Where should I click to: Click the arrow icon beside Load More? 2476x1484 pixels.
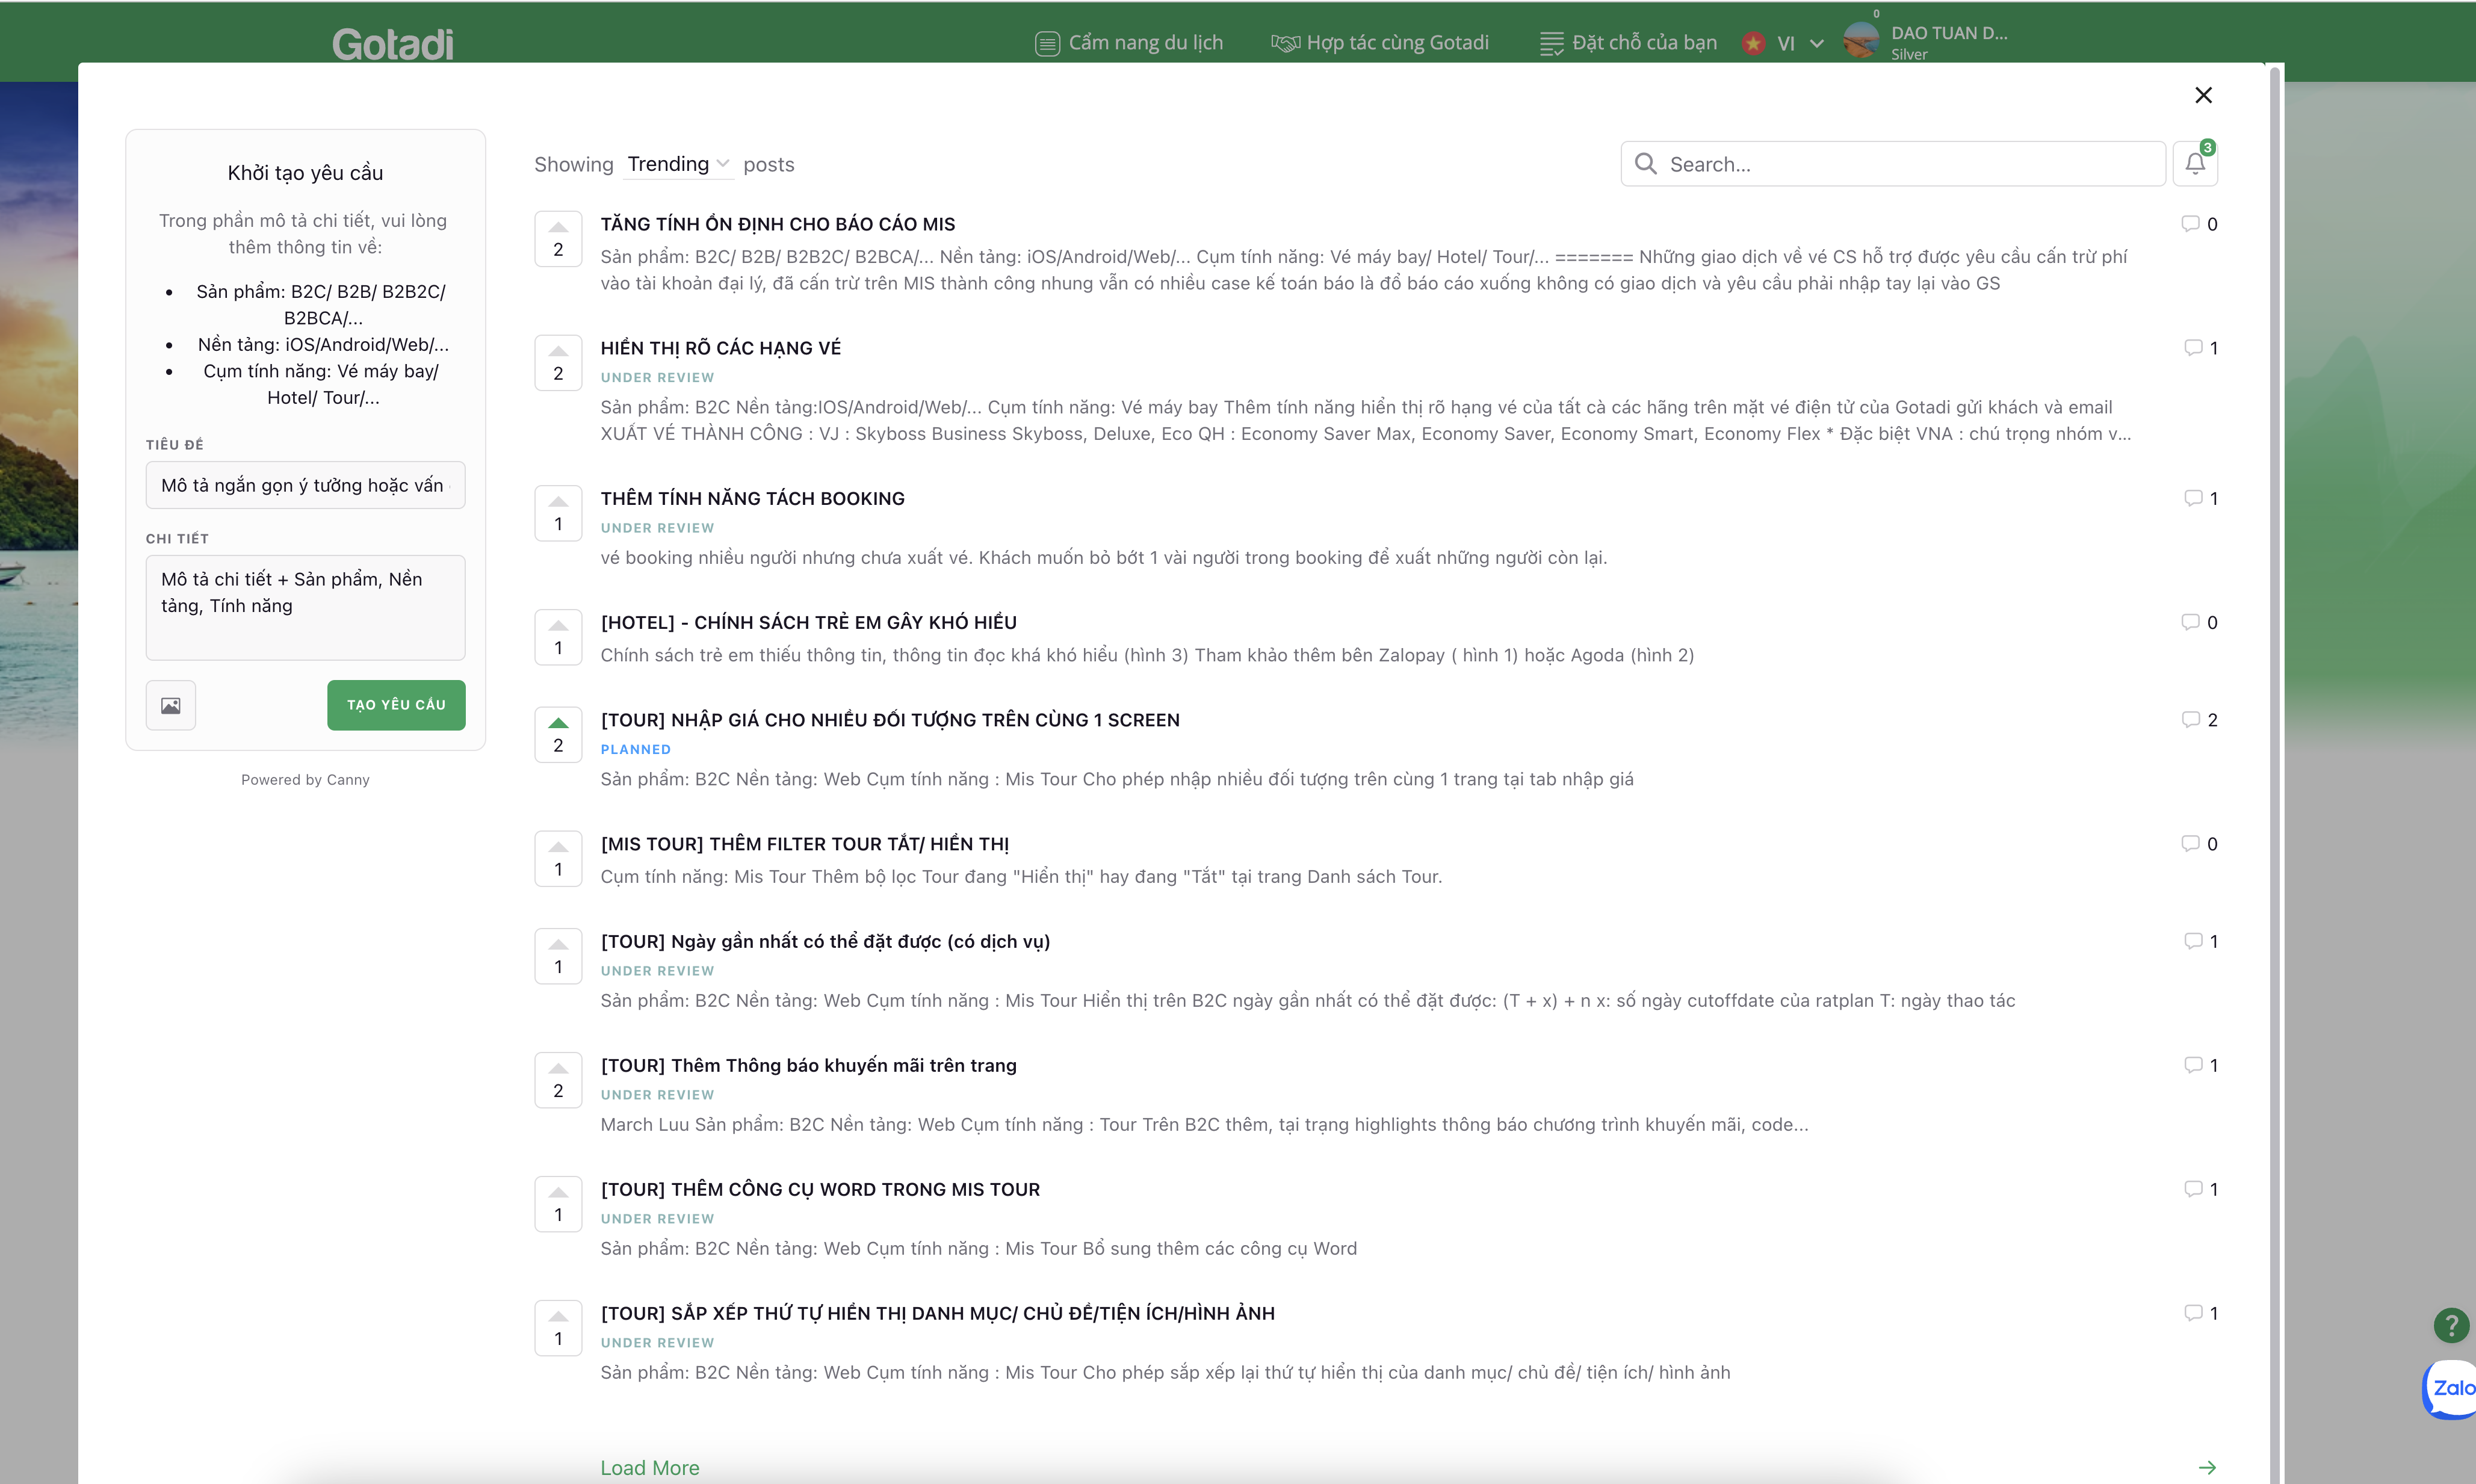pyautogui.click(x=2207, y=1467)
